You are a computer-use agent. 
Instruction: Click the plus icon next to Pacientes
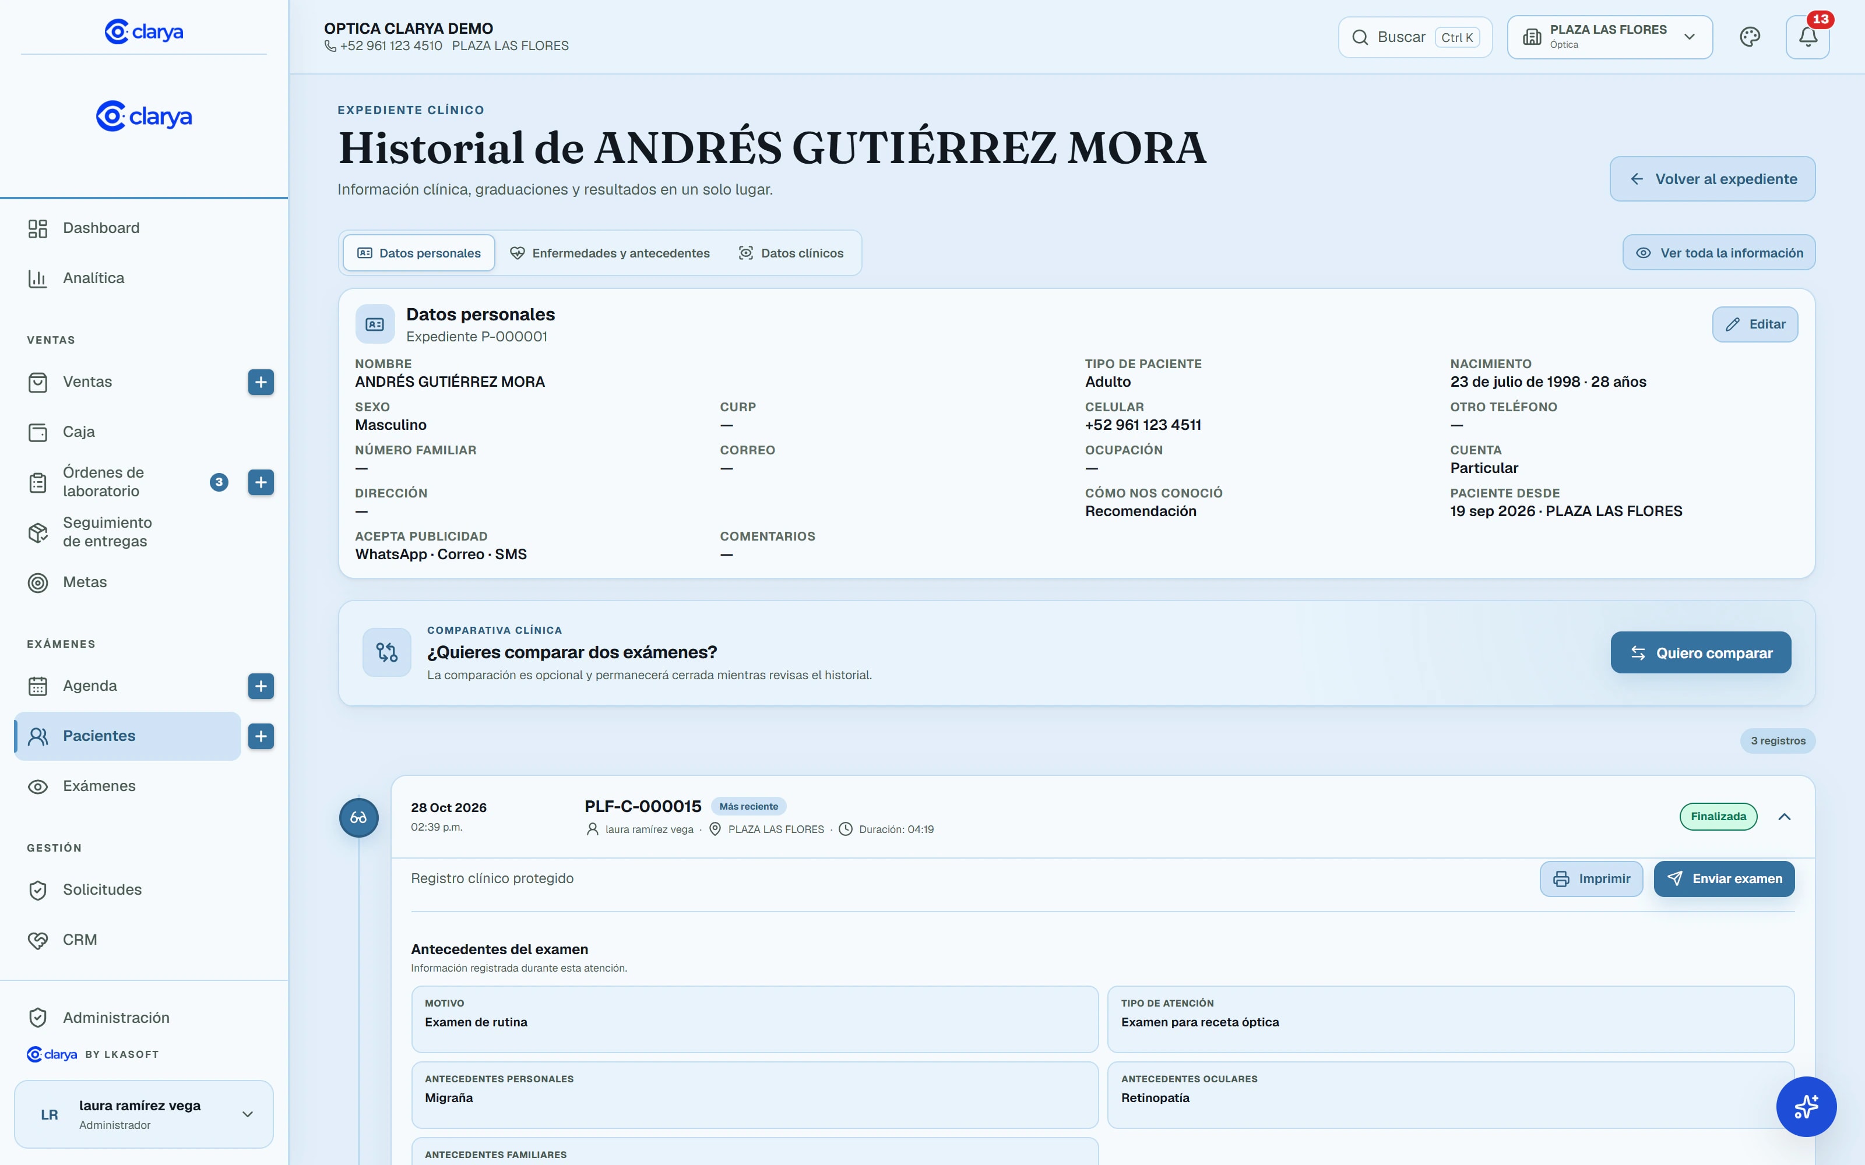pos(261,736)
